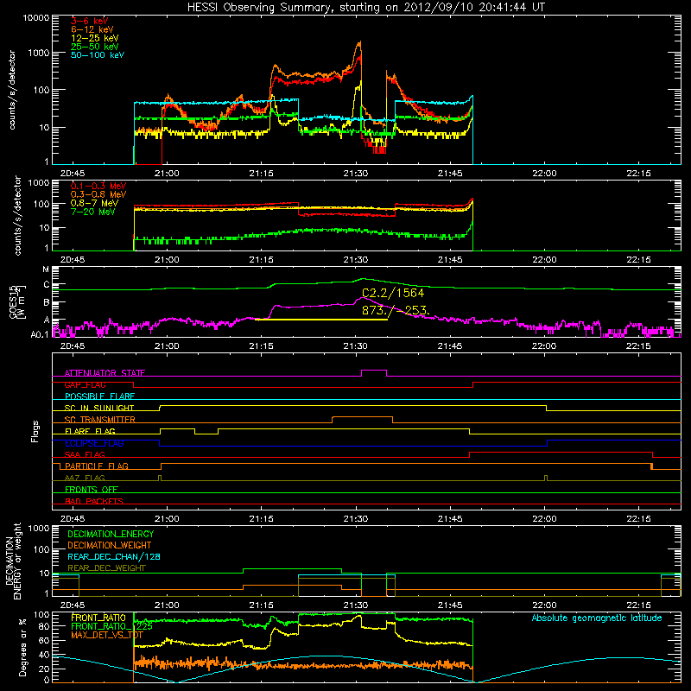
Task: Click the 10000 tick label on top panel
Action: click(x=36, y=17)
